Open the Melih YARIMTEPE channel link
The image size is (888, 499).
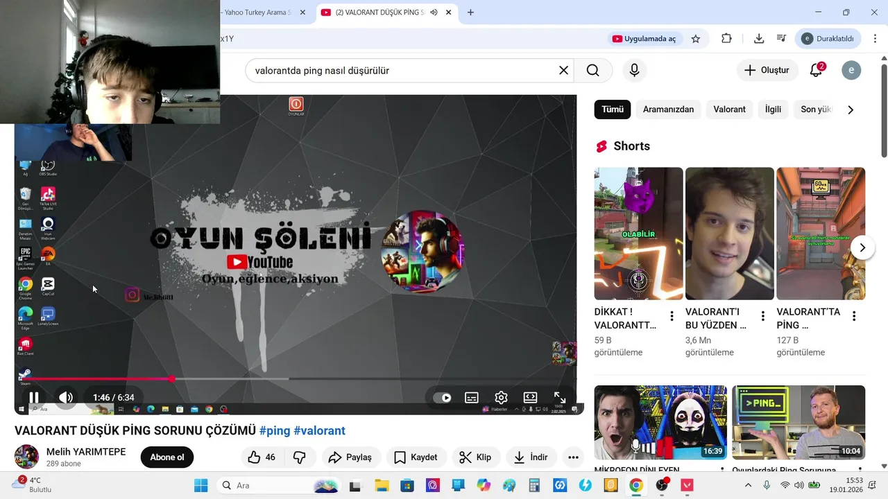[x=86, y=452]
